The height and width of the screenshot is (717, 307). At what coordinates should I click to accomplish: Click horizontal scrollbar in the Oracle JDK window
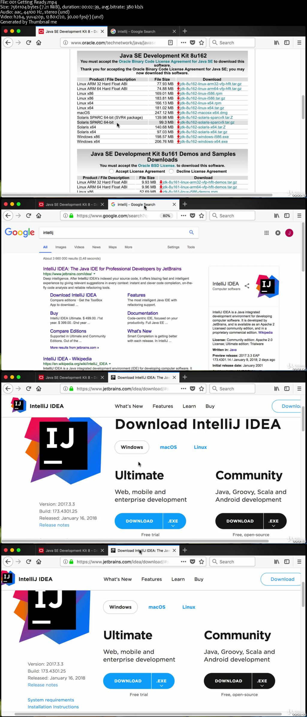tap(137, 195)
